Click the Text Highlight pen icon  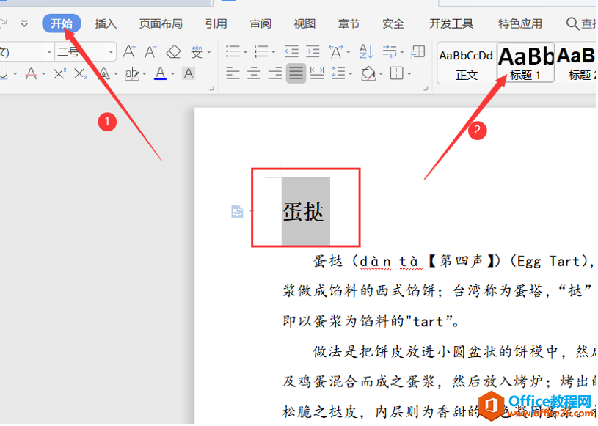132,73
